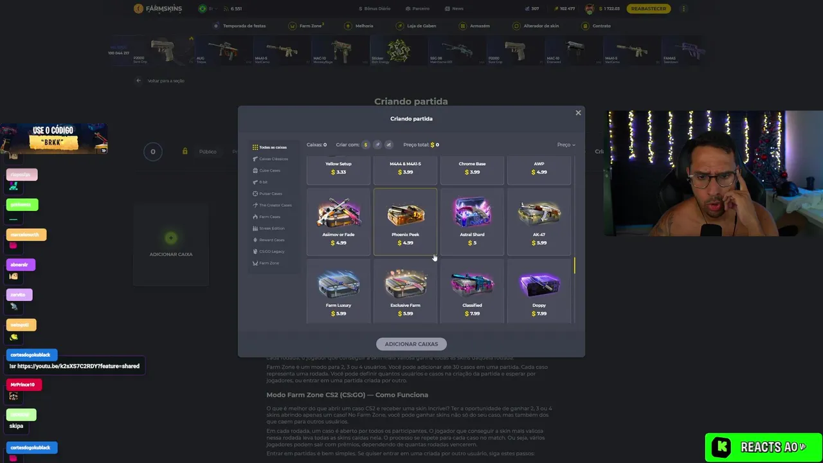Image resolution: width=823 pixels, height=463 pixels.
Task: Open The Creator Cases category
Action: pyautogui.click(x=272, y=205)
